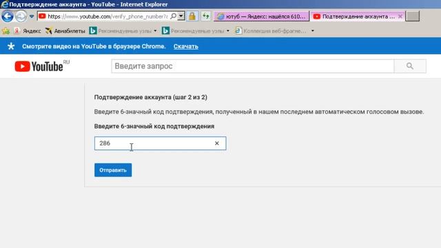Focus the 'Введите запрос' search field
The image size is (441, 248).
coord(253,66)
